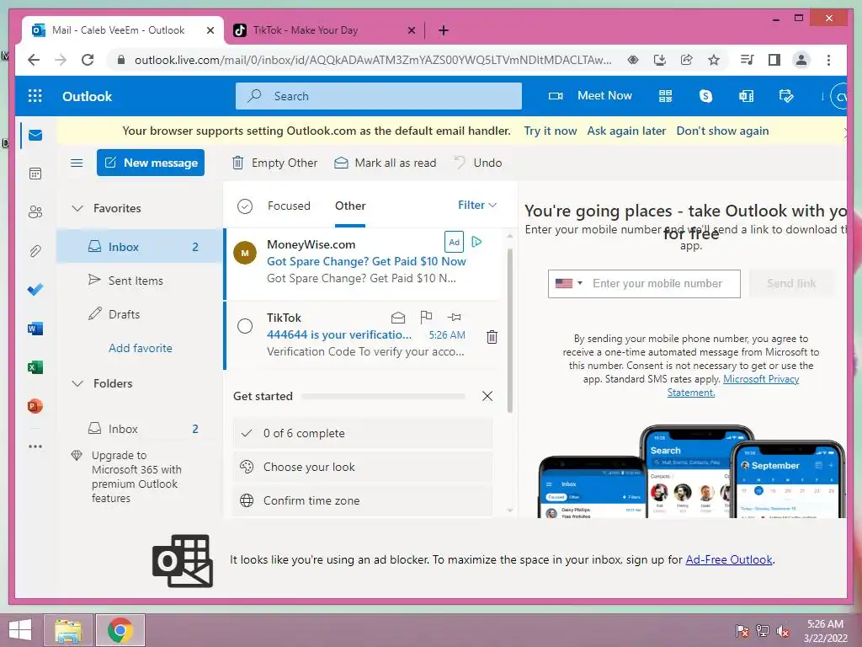
Task: Open File Explorer from the taskbar
Action: 67,630
